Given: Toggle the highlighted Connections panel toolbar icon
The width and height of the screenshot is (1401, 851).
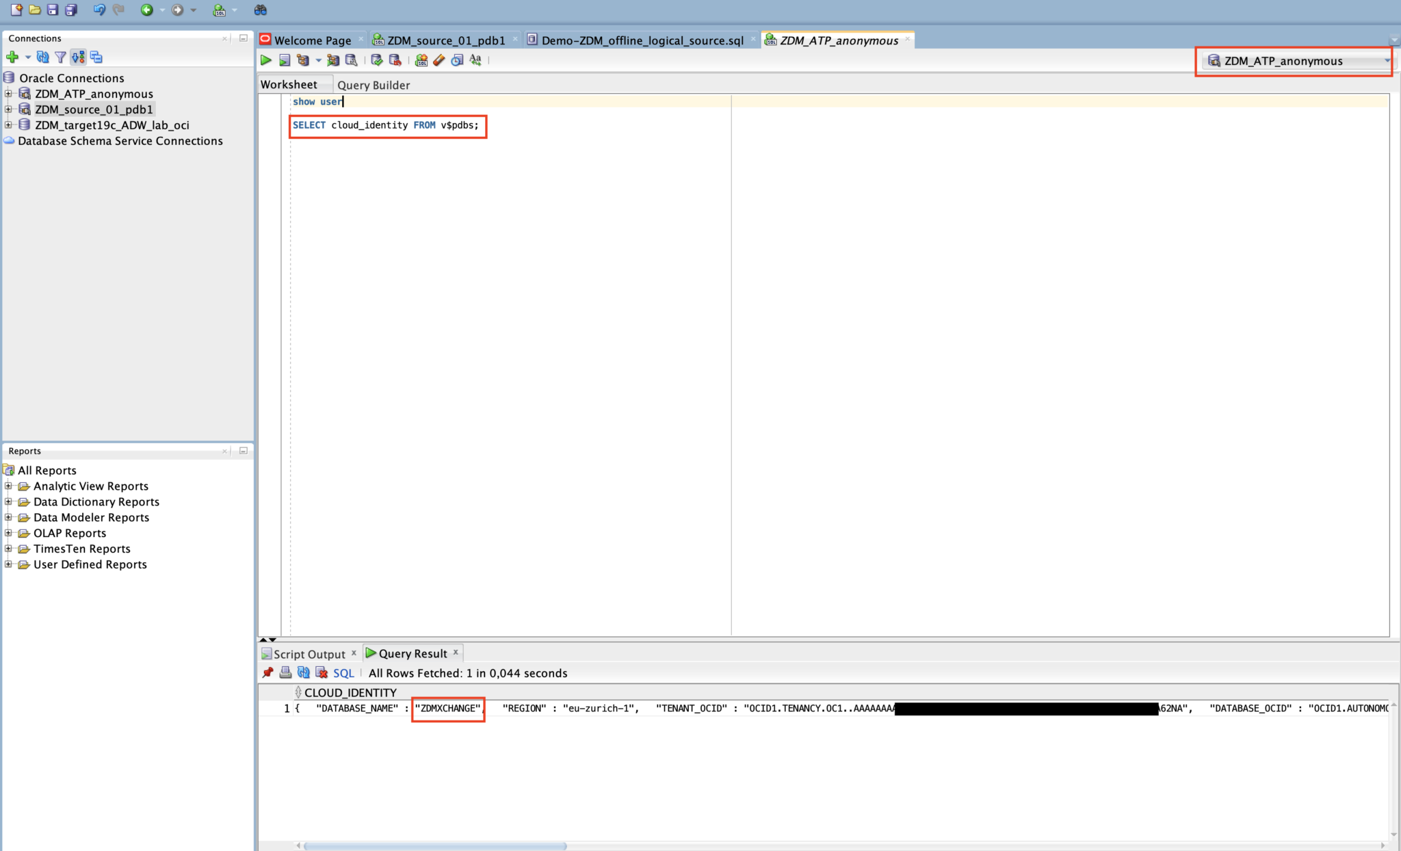Looking at the screenshot, I should 78,57.
